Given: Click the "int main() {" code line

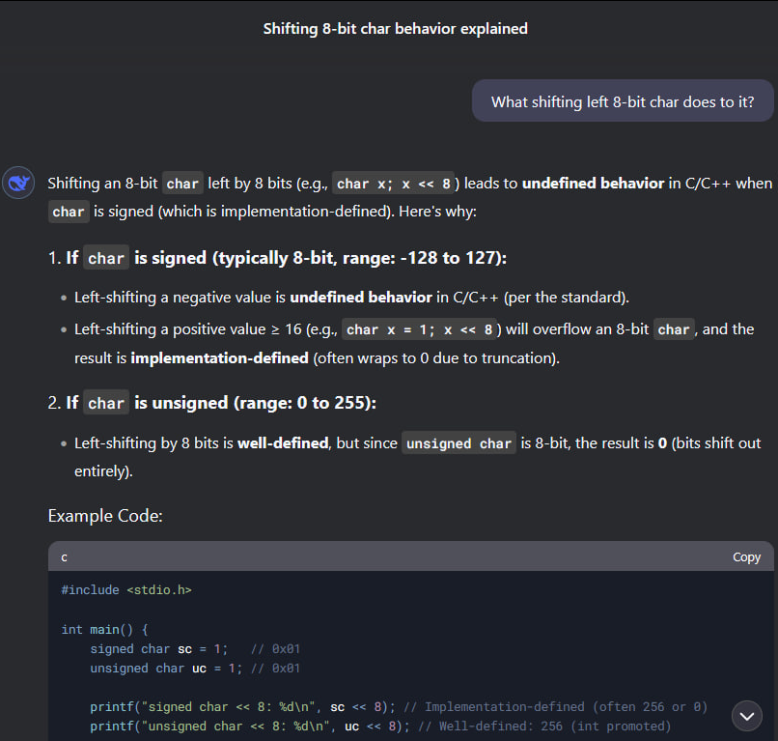Looking at the screenshot, I should click(x=104, y=629).
